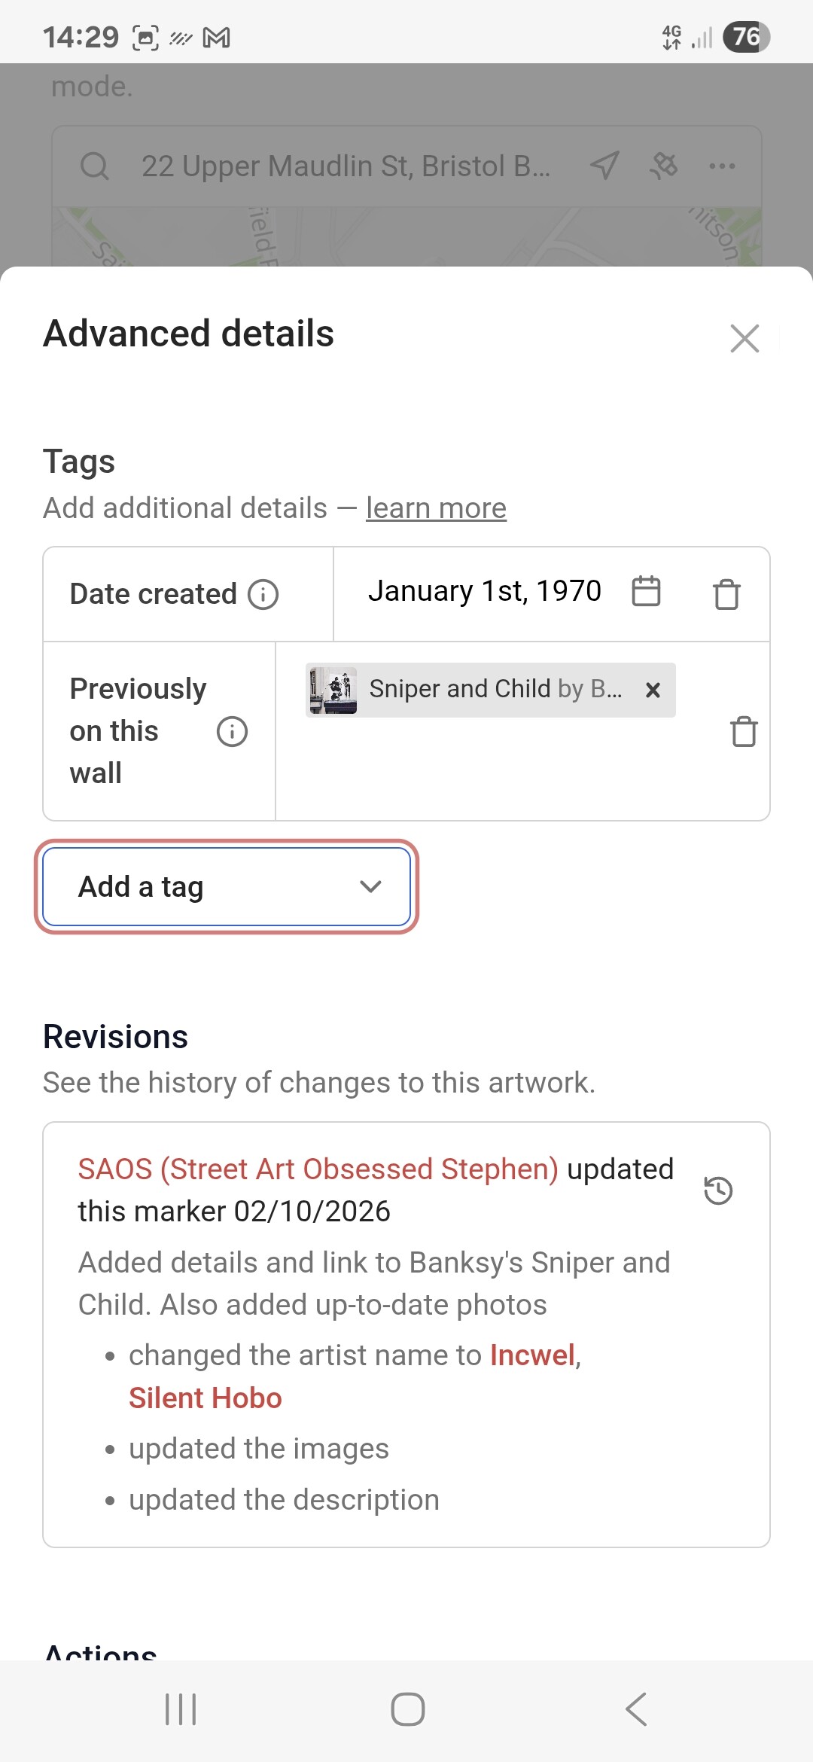
Task: Delete the Previously on this wall tag
Action: (x=744, y=731)
